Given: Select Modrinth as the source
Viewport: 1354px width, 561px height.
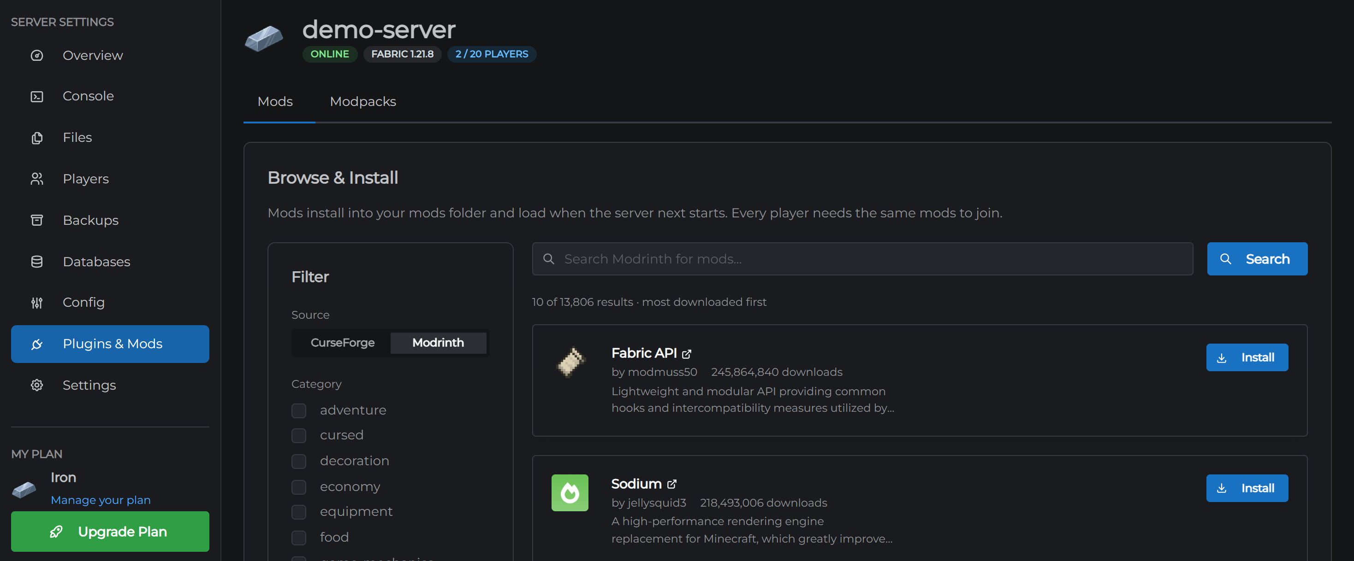Looking at the screenshot, I should pos(438,343).
